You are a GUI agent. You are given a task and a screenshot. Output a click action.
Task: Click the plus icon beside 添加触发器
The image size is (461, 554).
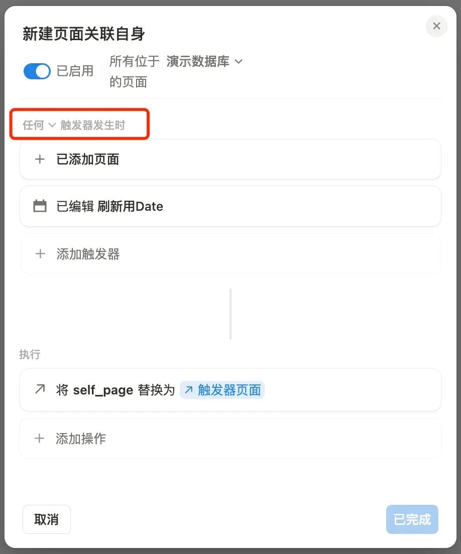[x=40, y=254]
